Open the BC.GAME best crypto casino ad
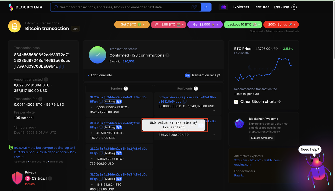The image size is (335, 191). (45, 152)
